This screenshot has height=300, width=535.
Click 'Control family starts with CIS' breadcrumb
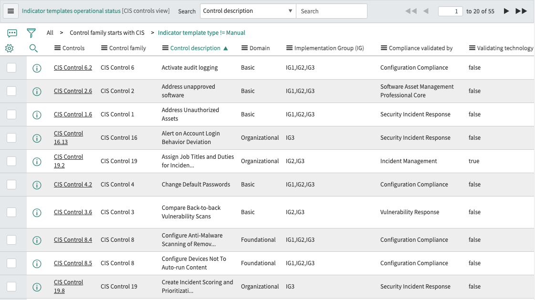point(107,33)
